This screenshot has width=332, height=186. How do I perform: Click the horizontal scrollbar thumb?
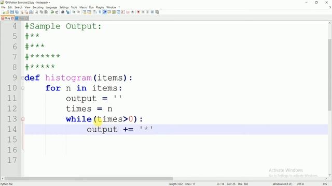coord(89,179)
